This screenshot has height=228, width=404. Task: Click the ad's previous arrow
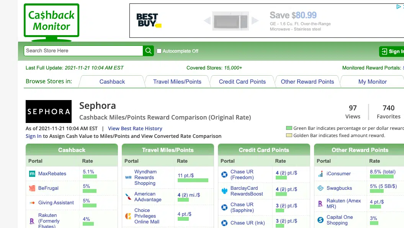click(x=207, y=21)
